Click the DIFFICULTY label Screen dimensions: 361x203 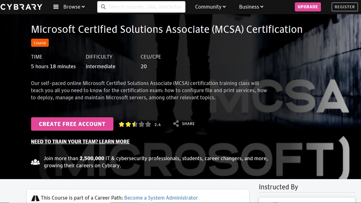(x=99, y=57)
